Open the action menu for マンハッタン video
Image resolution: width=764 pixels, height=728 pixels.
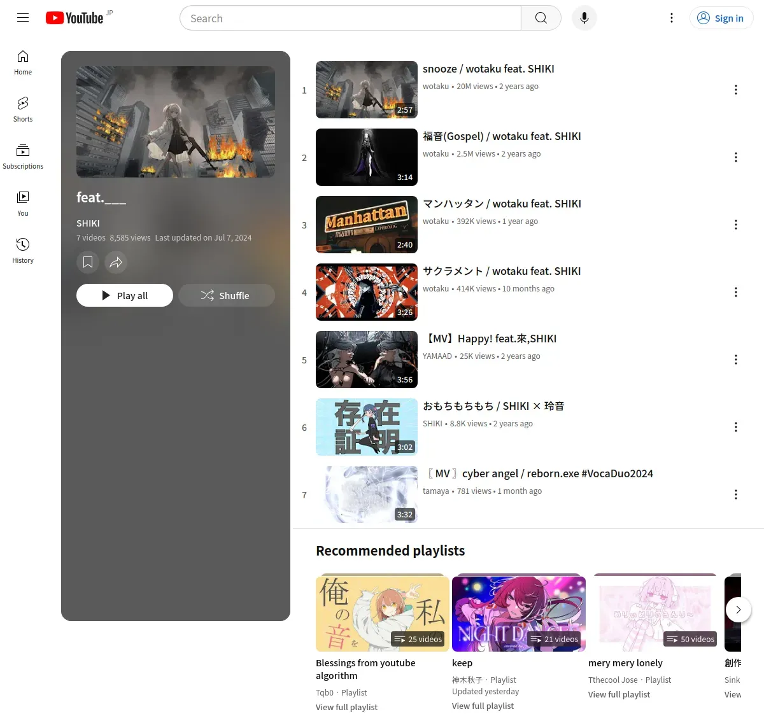(x=736, y=225)
